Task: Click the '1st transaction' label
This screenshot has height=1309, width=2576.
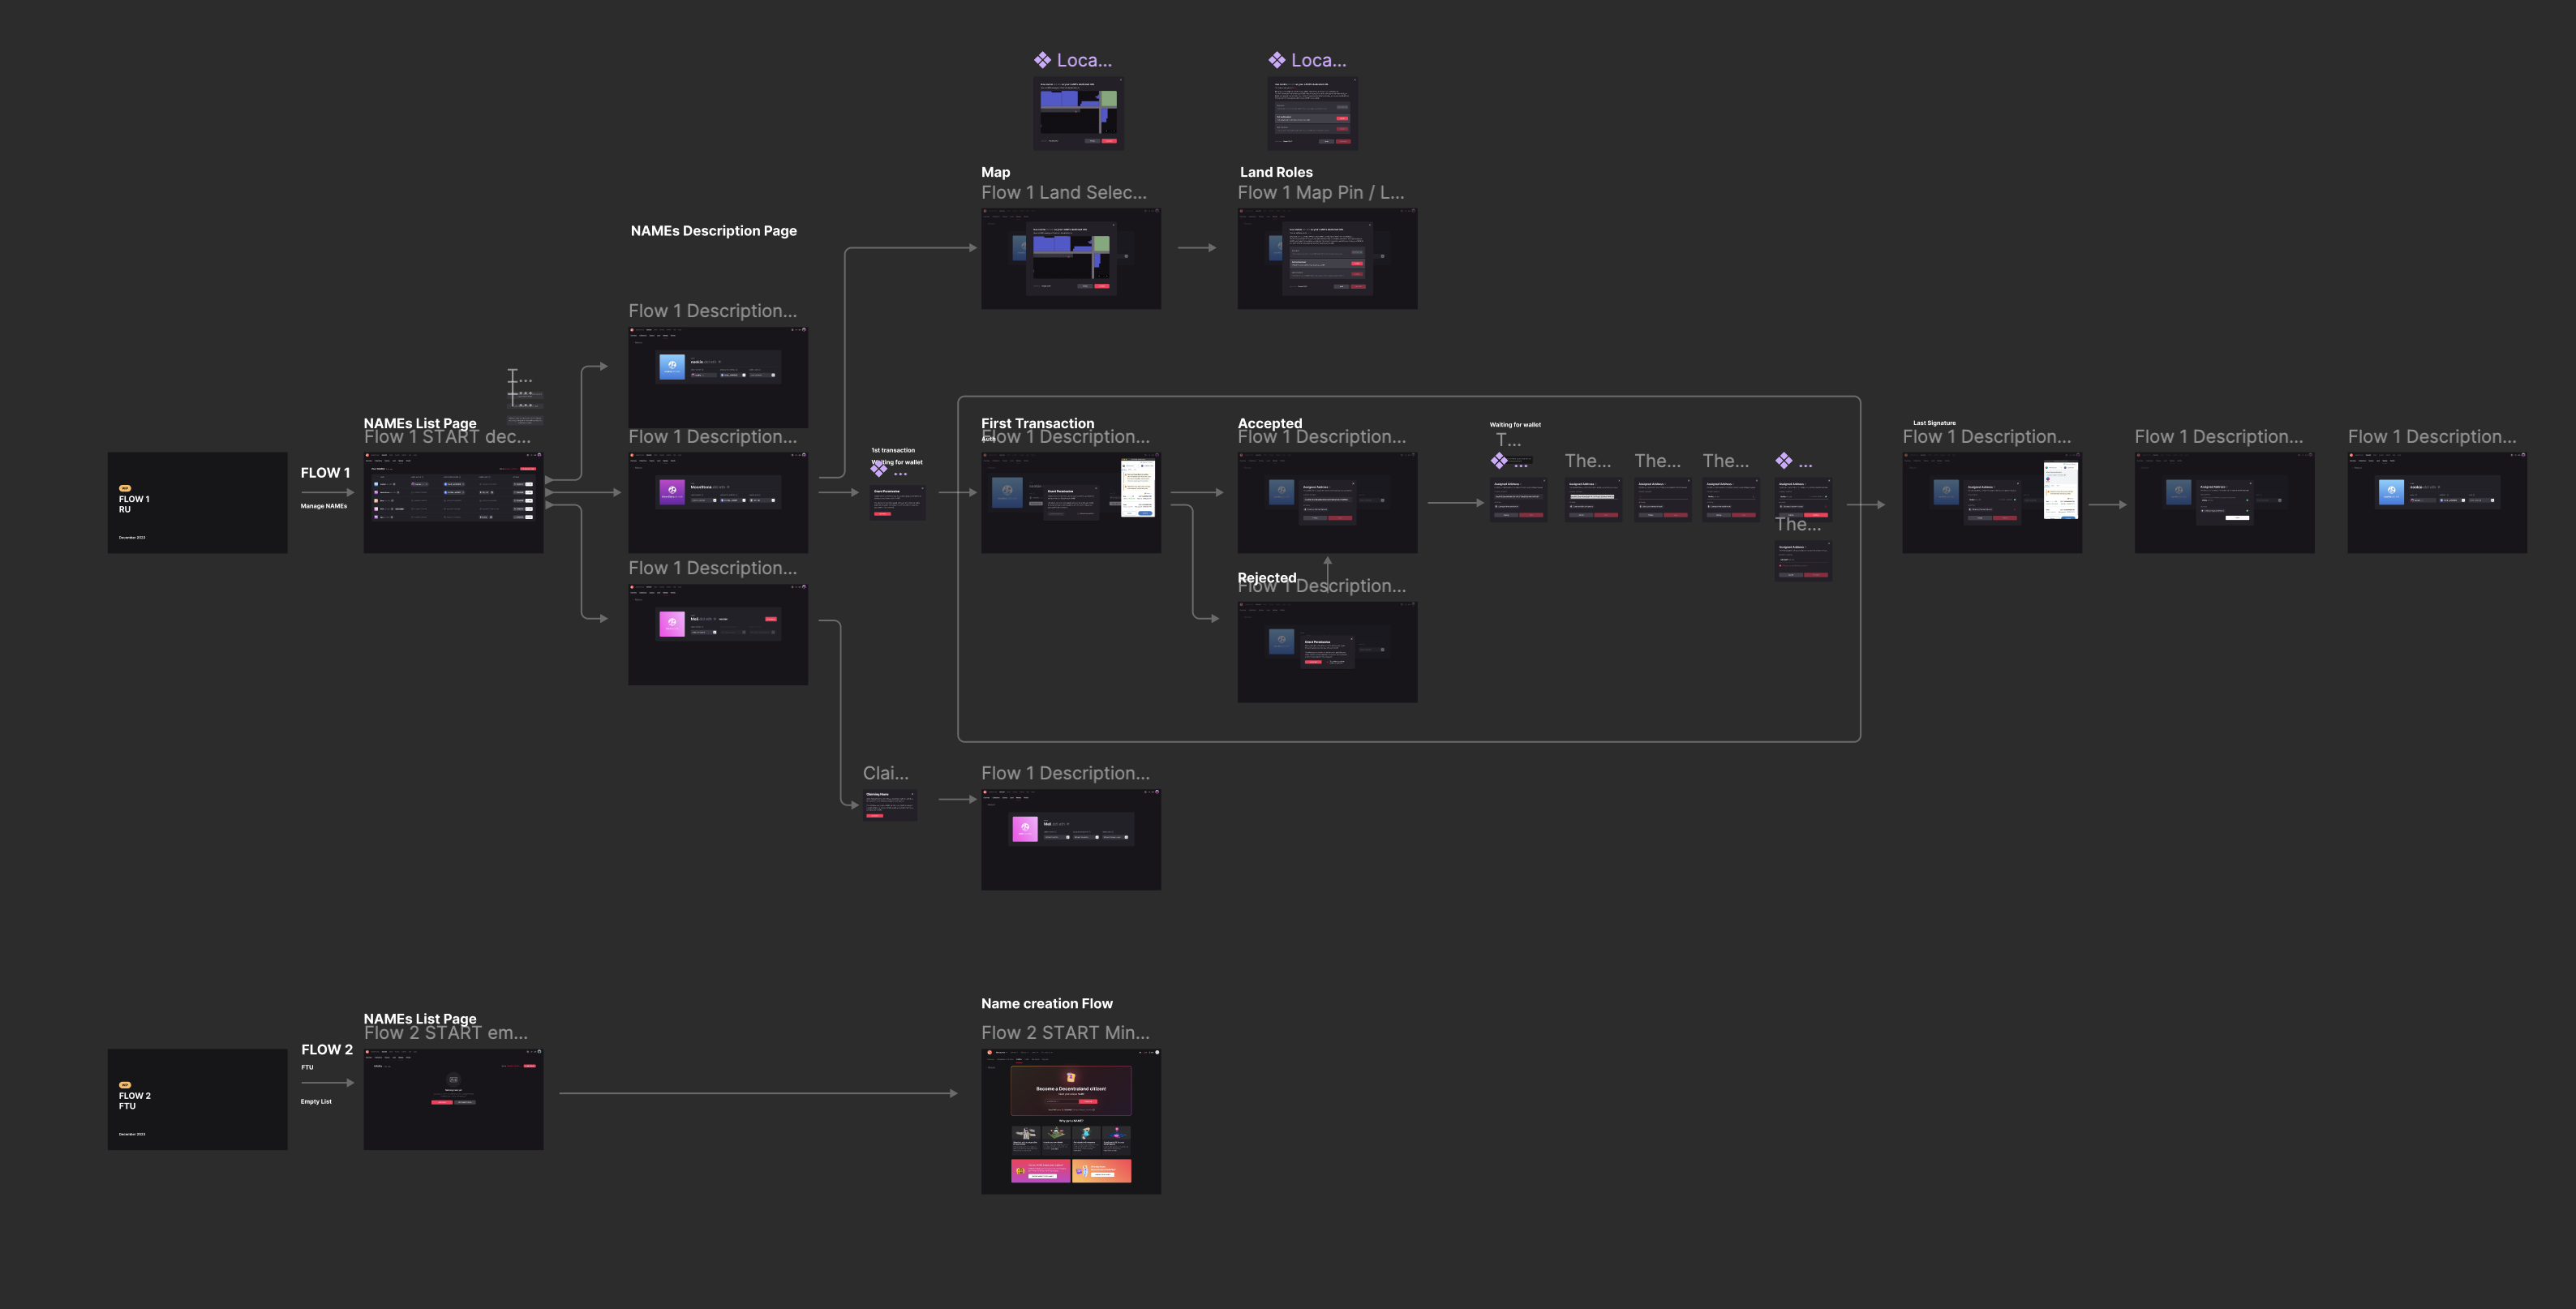Action: pyautogui.click(x=893, y=450)
